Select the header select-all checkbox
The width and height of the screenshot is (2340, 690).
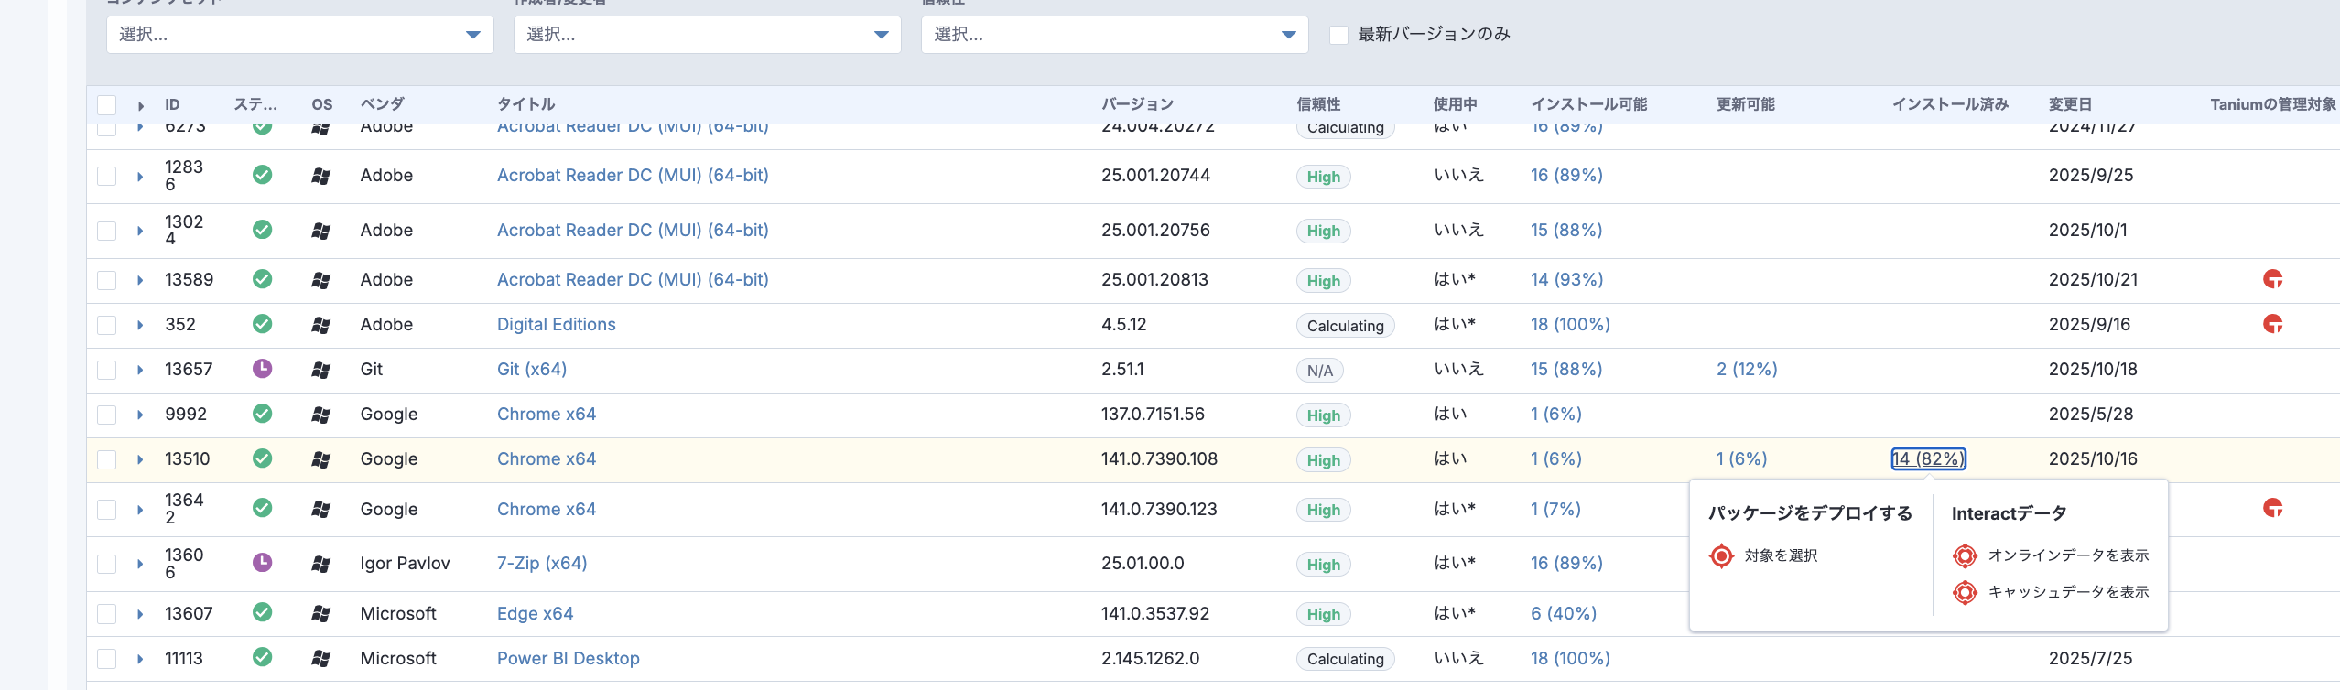(x=107, y=105)
